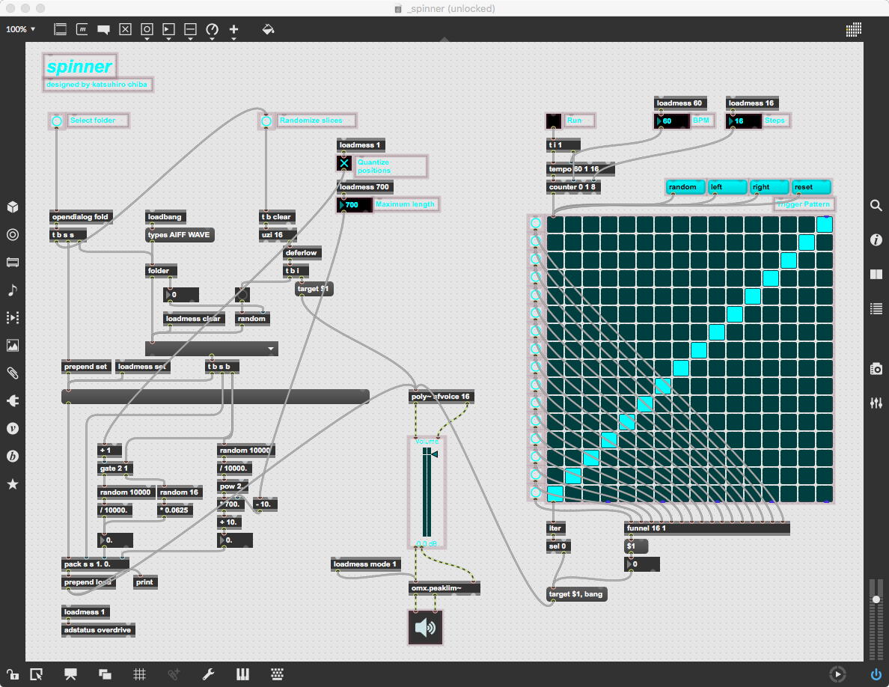Open the 100% zoom dropdown
Screen dimensions: 889x687
[21, 30]
